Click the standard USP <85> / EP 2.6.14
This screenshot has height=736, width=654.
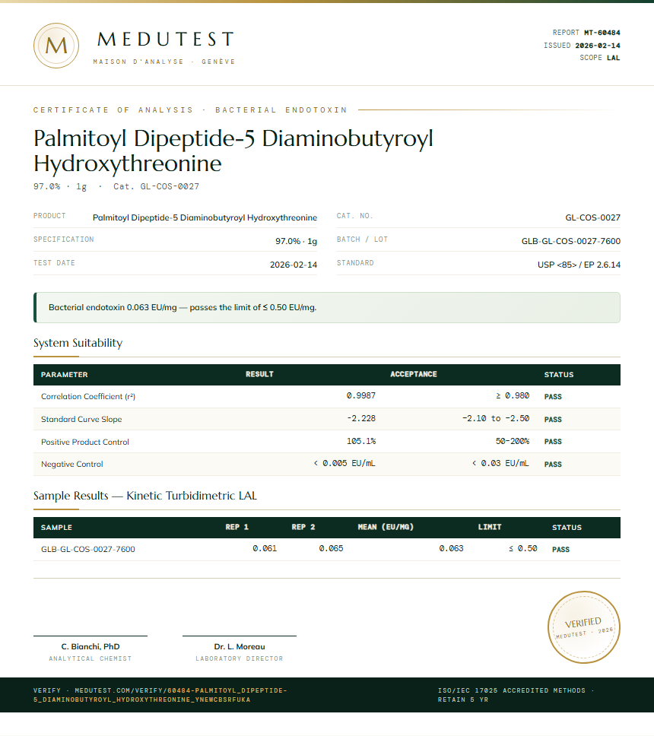579,265
